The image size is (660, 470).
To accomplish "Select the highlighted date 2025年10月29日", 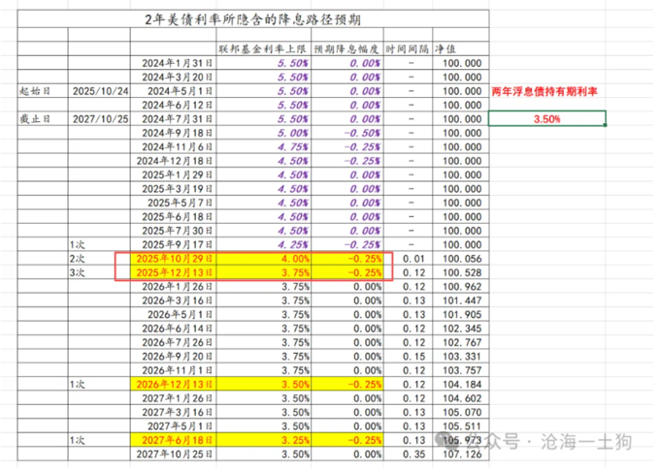I will click(x=174, y=259).
